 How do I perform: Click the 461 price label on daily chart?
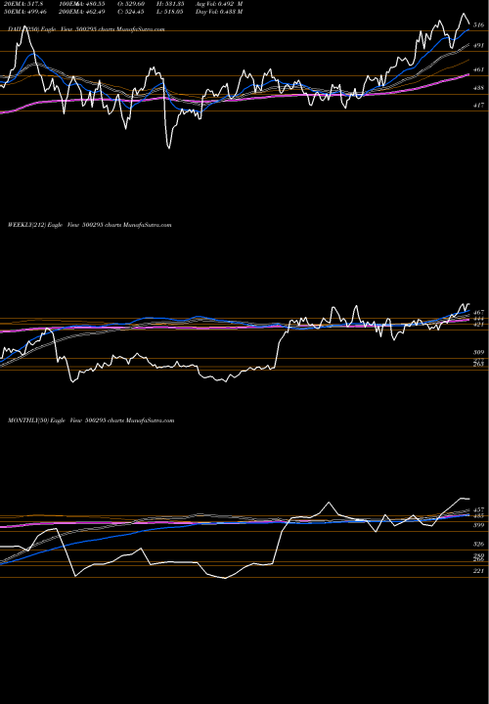tap(478, 69)
